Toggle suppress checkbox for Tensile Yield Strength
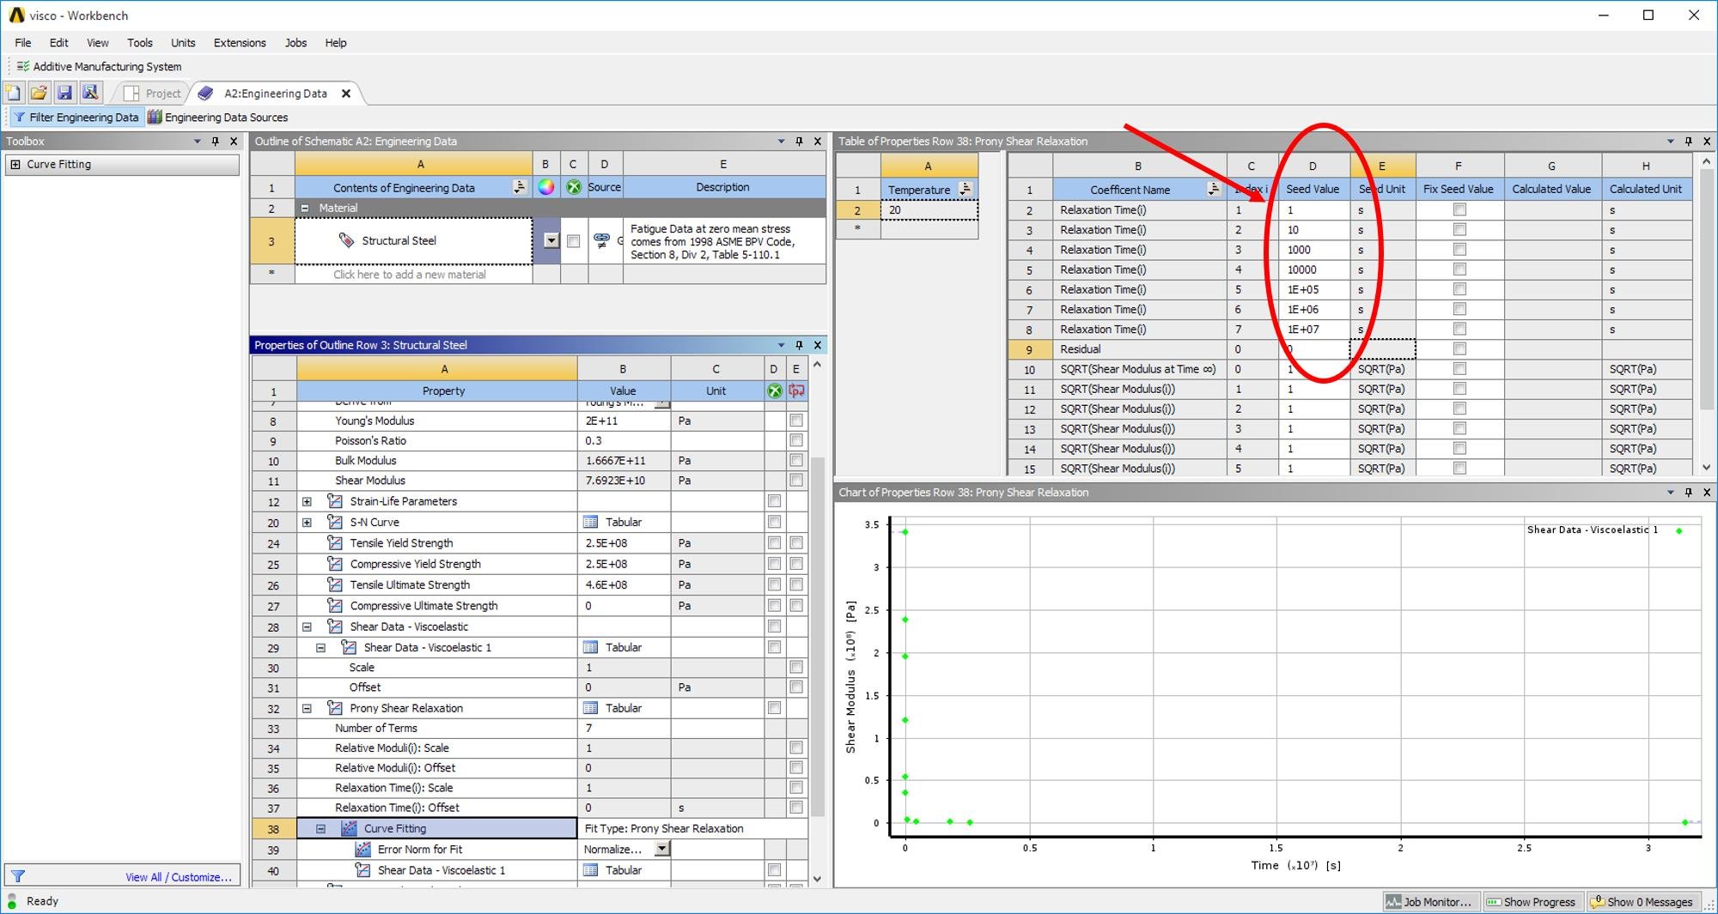1718x914 pixels. [x=774, y=542]
